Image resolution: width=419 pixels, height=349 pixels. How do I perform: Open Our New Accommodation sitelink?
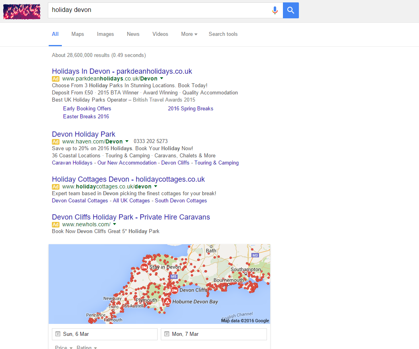pos(127,163)
